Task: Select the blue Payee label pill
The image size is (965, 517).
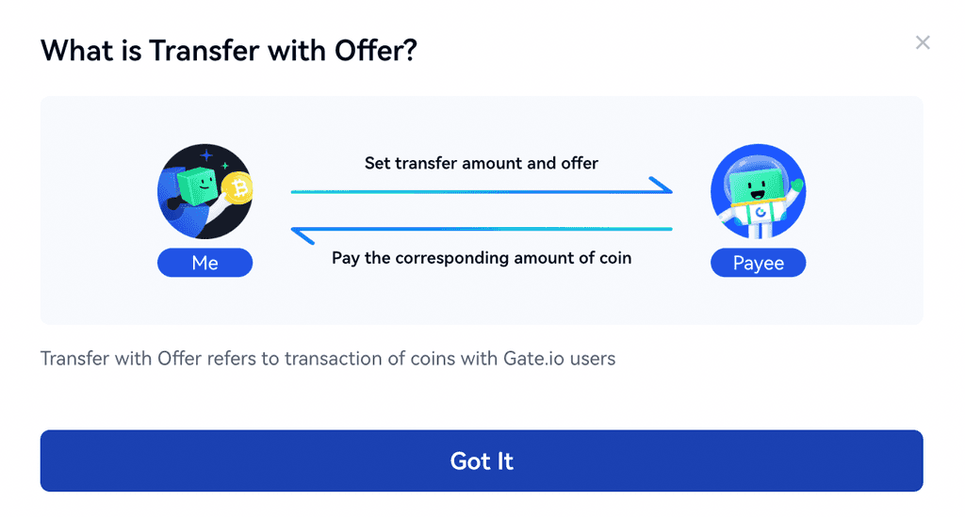Action: tap(758, 263)
